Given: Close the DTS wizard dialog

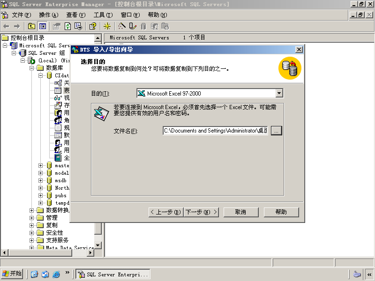Looking at the screenshot, I should click(299, 50).
